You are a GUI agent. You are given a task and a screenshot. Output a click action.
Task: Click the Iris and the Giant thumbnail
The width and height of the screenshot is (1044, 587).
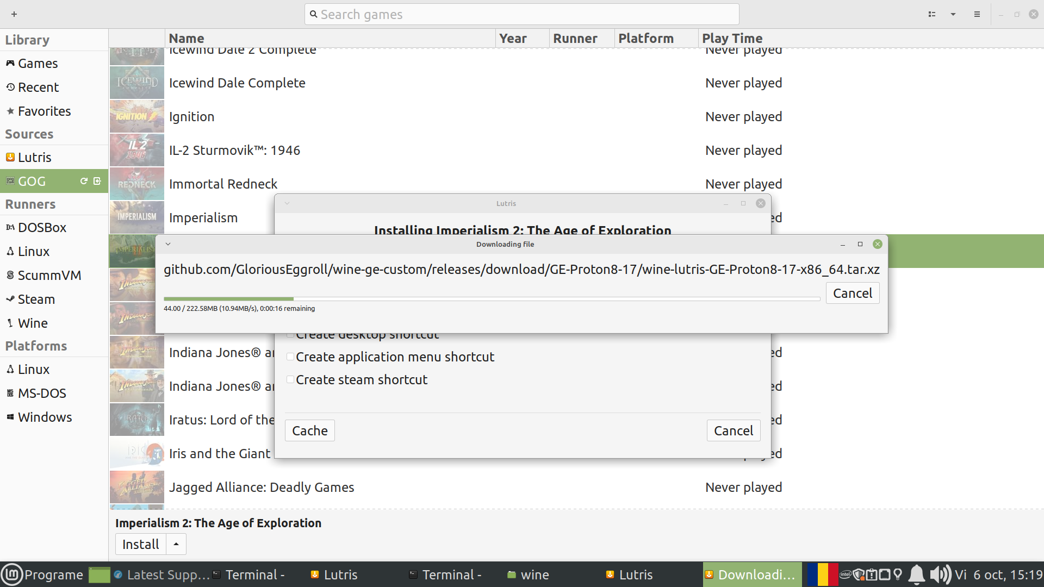(x=137, y=453)
